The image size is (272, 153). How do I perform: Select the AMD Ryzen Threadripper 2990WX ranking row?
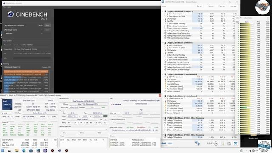coord(26,77)
